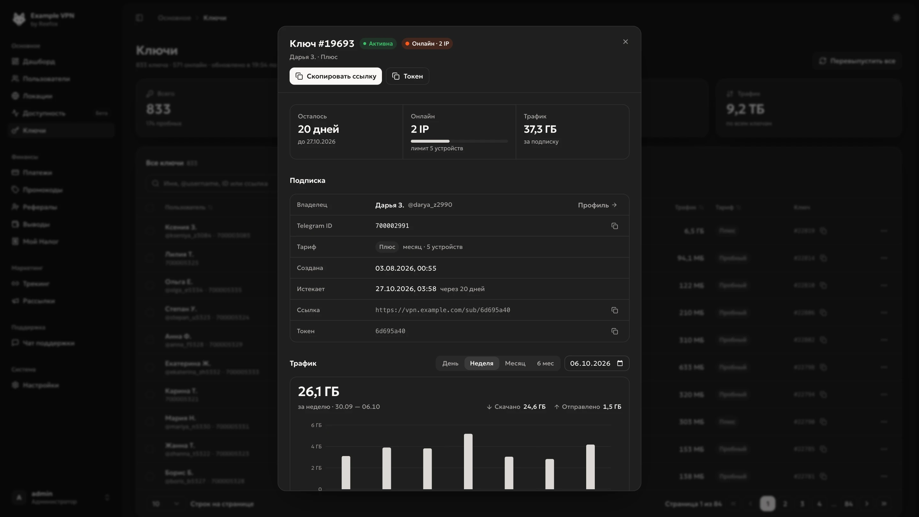The width and height of the screenshot is (919, 517).
Task: Open calendar picker in the date field
Action: coord(620,363)
